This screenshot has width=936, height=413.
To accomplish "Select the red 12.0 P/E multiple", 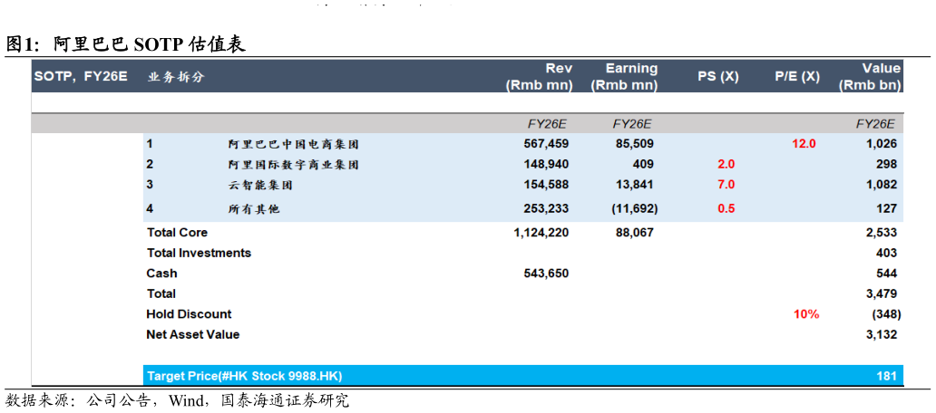I will [x=804, y=144].
